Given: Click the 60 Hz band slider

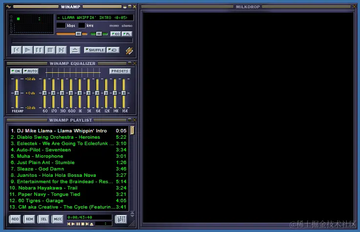Looking at the screenshot, I should pos(44,93).
